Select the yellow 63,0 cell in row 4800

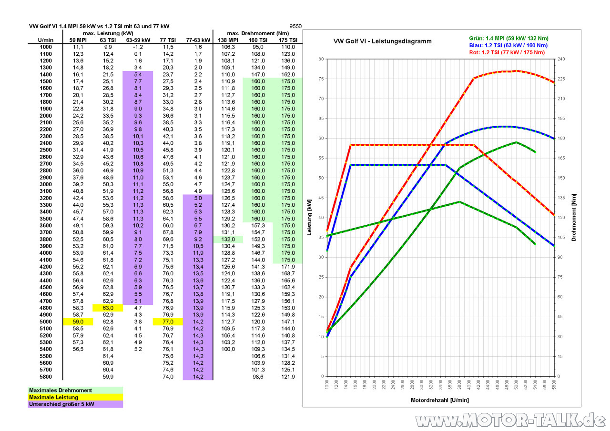pyautogui.click(x=108, y=308)
